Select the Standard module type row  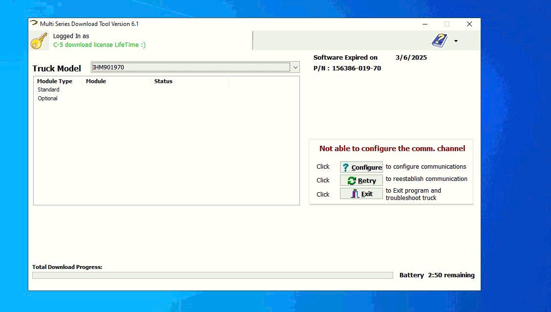click(48, 89)
